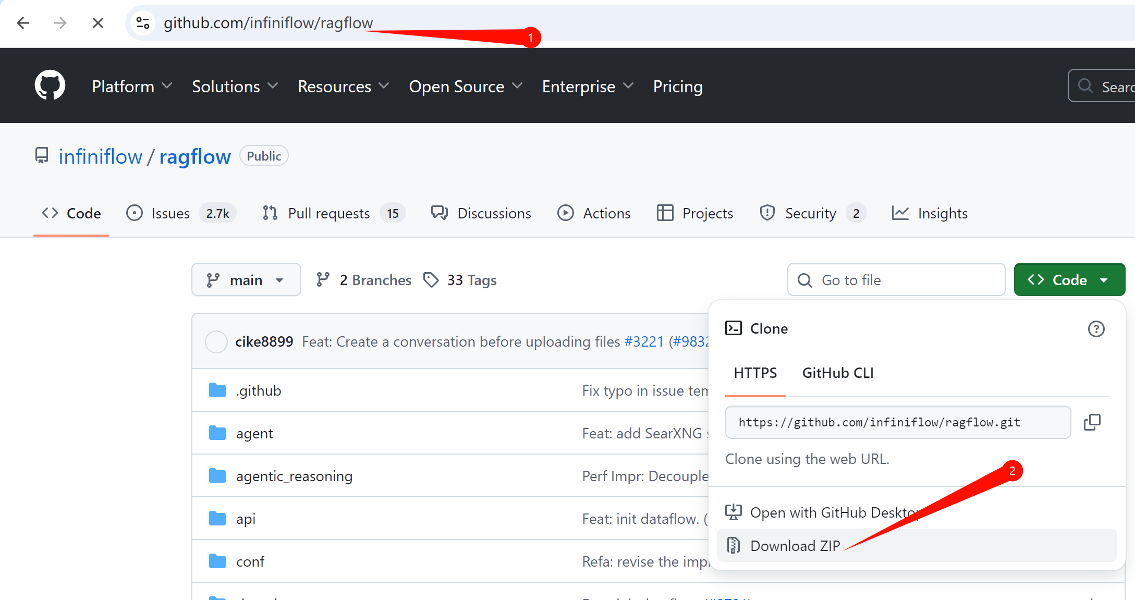Open issue #3221 link

point(644,341)
